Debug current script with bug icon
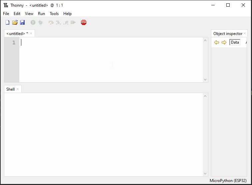The width and height of the screenshot is (252, 185). click(x=40, y=22)
